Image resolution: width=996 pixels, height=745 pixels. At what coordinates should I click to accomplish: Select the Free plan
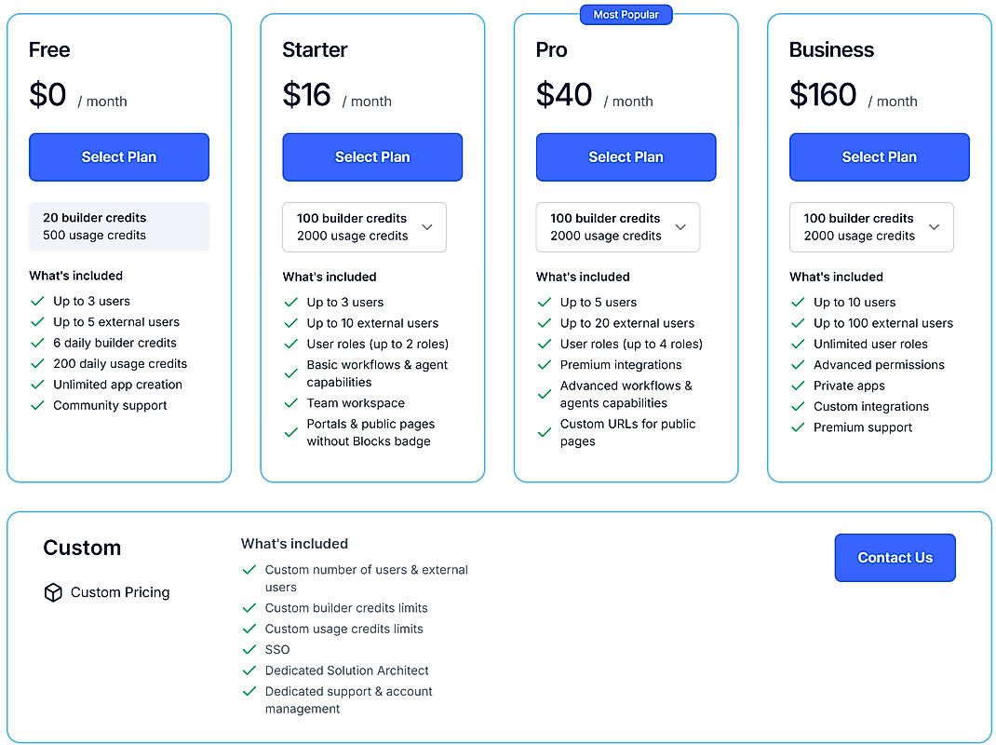click(118, 157)
